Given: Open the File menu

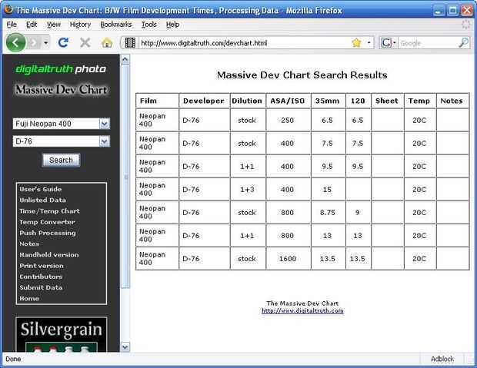Looking at the screenshot, I should pos(12,25).
